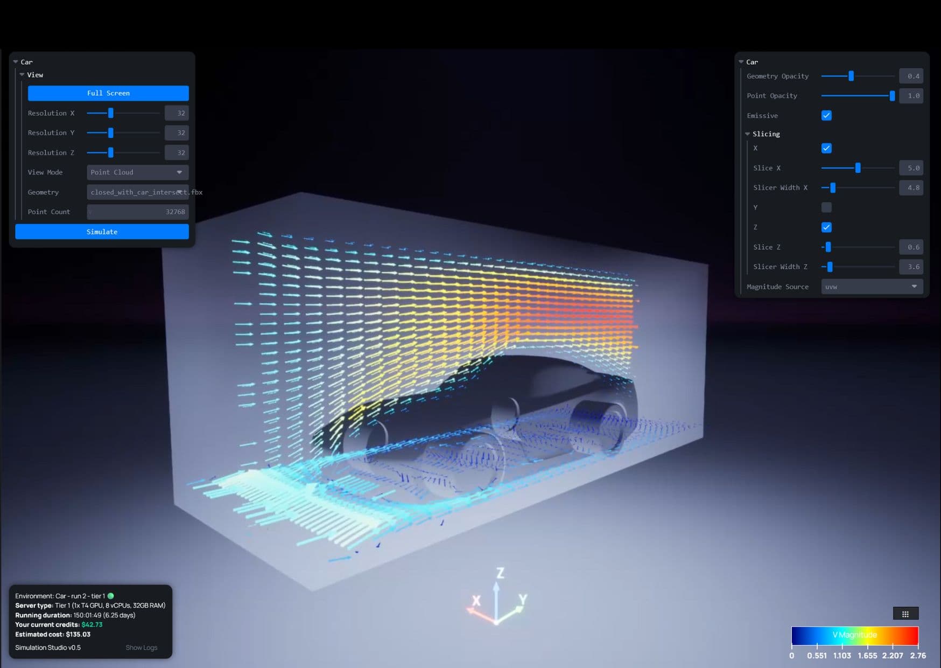Open the View Mode dropdown showing Point Cloud
941x668 pixels.
click(x=137, y=172)
